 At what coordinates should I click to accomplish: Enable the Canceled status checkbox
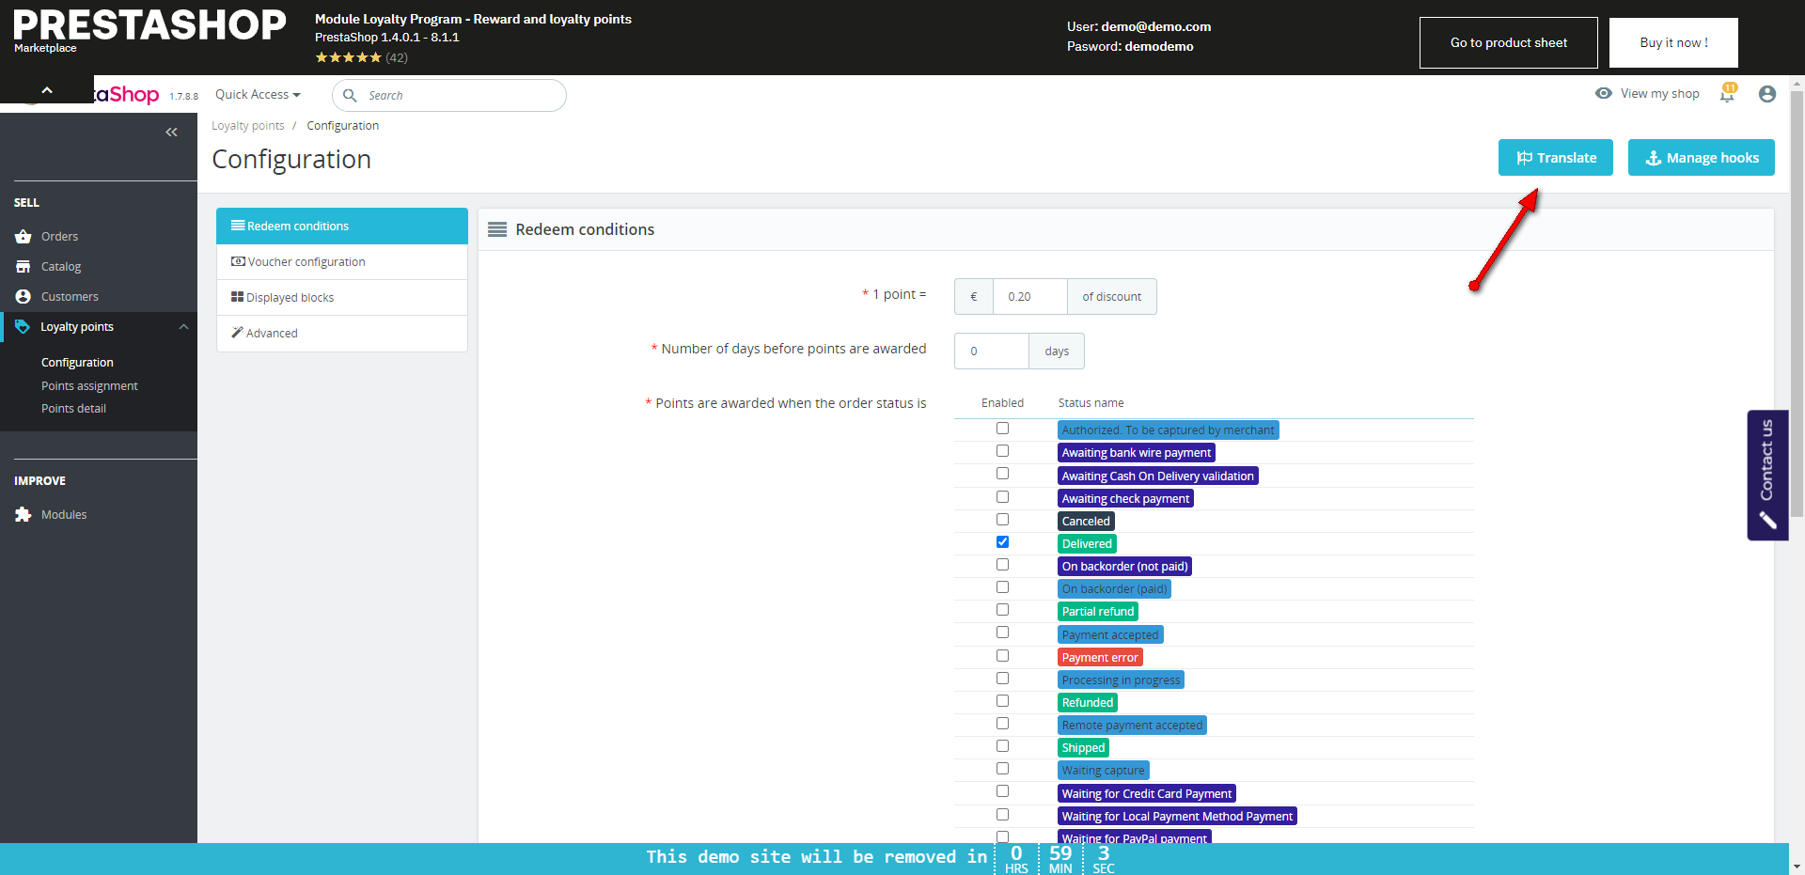1003,520
